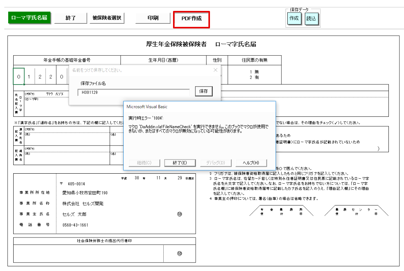Screen dimensions: 404x271
Task: Click the submission month value 11
Action: tap(158, 178)
